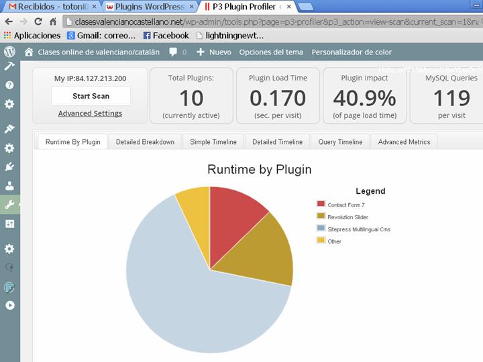Screen dimensions: 483x362
Task: Open site home icon in admin bar
Action: [29, 52]
